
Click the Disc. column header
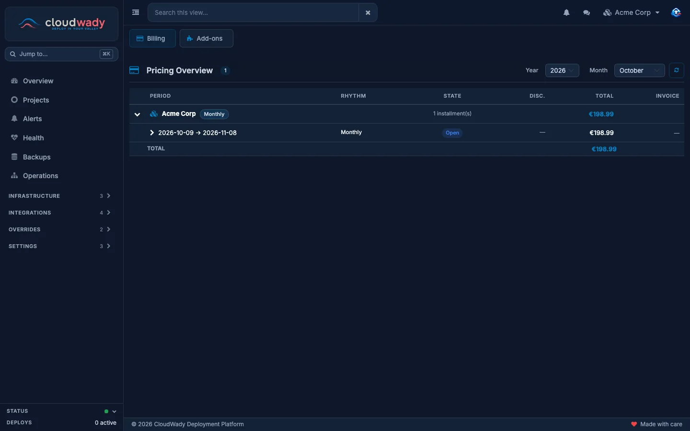point(537,96)
